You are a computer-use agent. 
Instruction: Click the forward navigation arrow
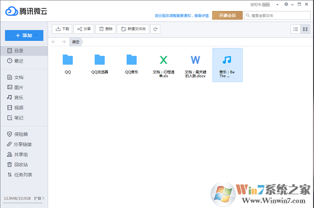[x=64, y=42]
